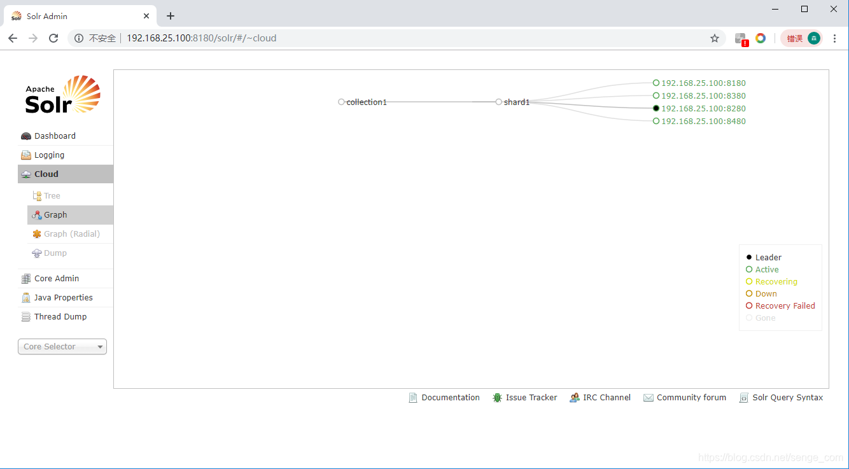The image size is (849, 469).
Task: Open the Community forum link
Action: (691, 398)
